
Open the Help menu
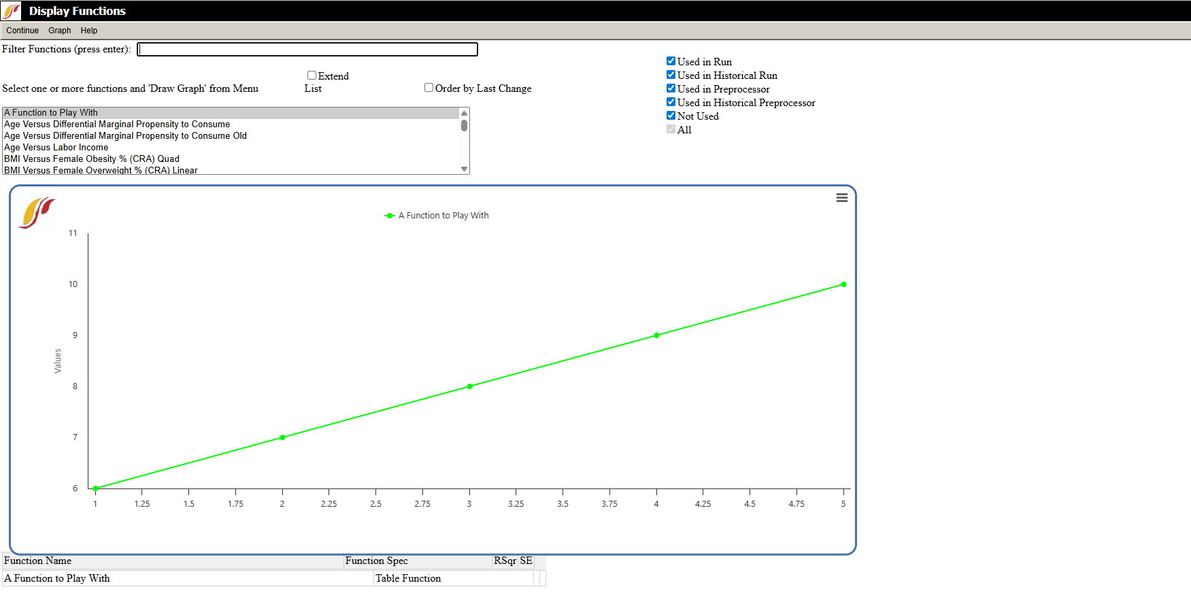(88, 31)
